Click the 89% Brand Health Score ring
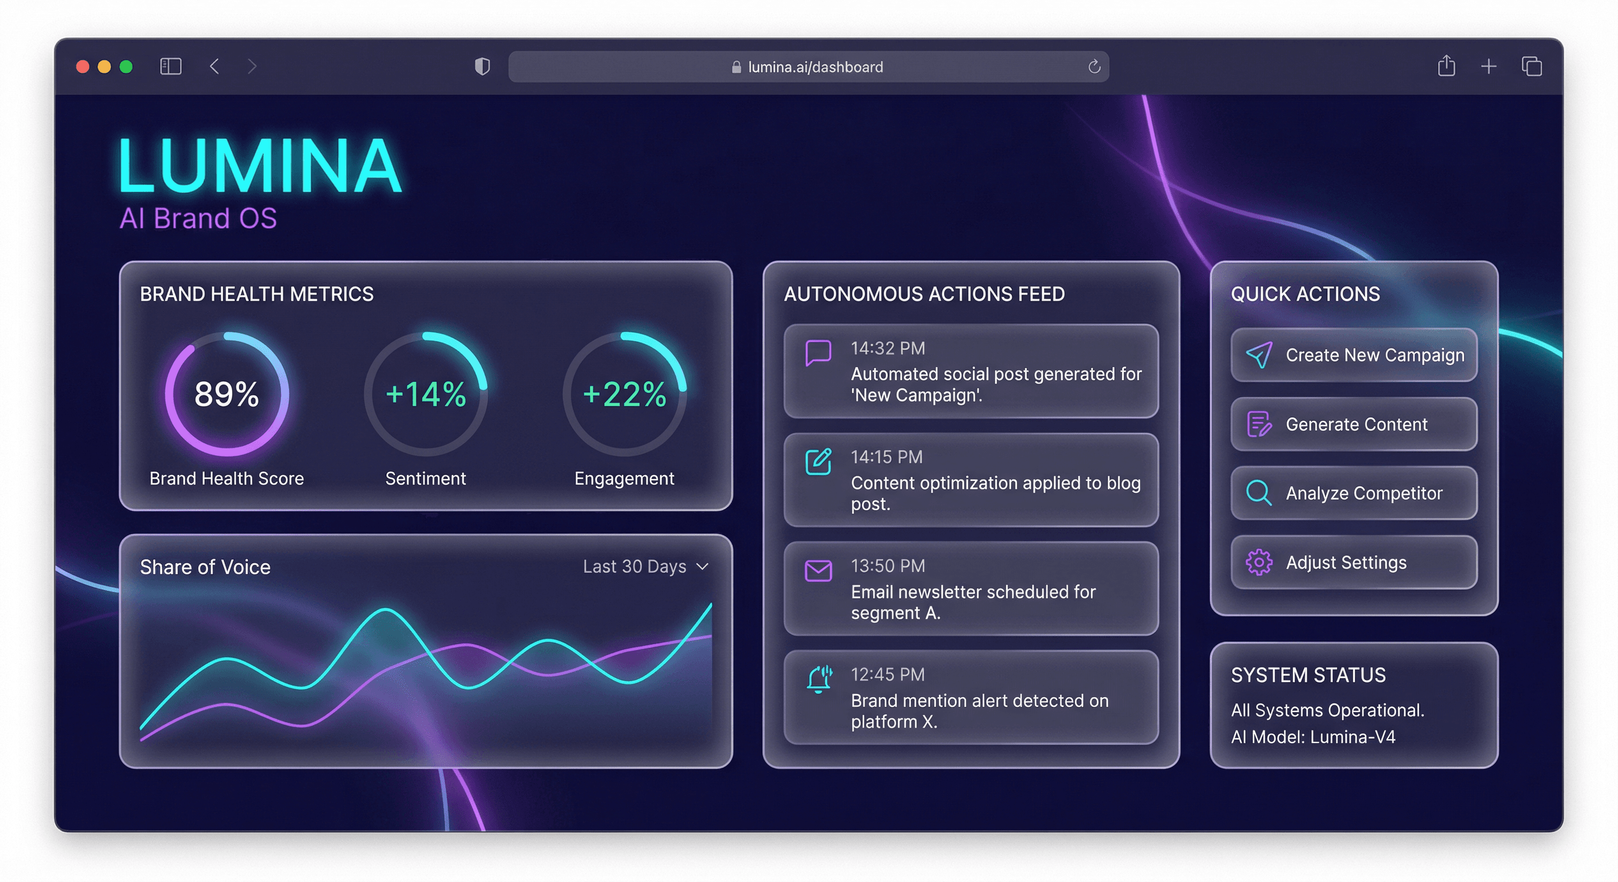Viewport: 1618px width, 882px height. pos(227,394)
